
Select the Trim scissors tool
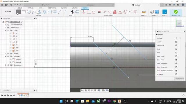coord(72,12)
